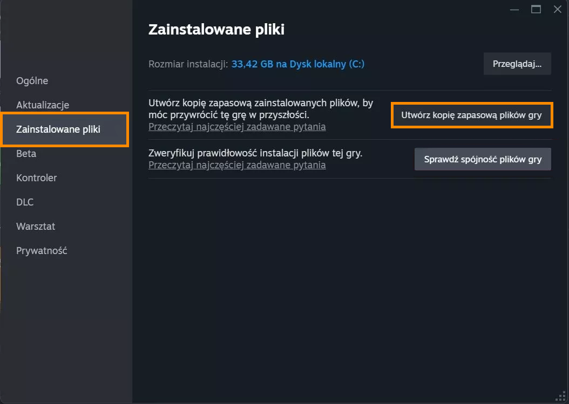Screen dimensions: 569x404
Task: Click the Rozmiar instalacji label
Action: (x=188, y=64)
